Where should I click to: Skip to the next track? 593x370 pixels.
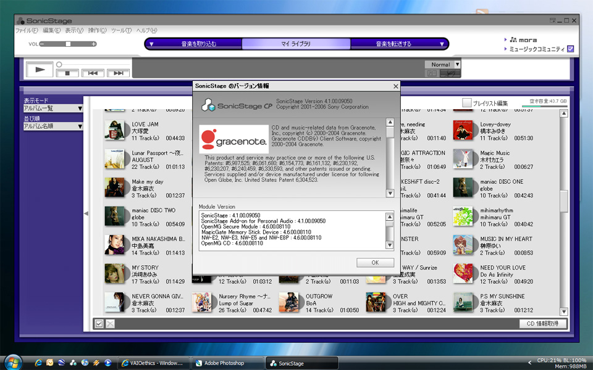[x=118, y=73]
